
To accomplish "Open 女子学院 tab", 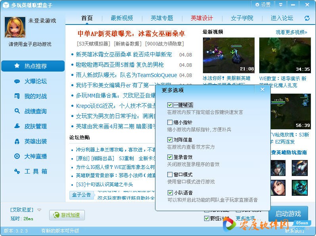I will point(242,18).
